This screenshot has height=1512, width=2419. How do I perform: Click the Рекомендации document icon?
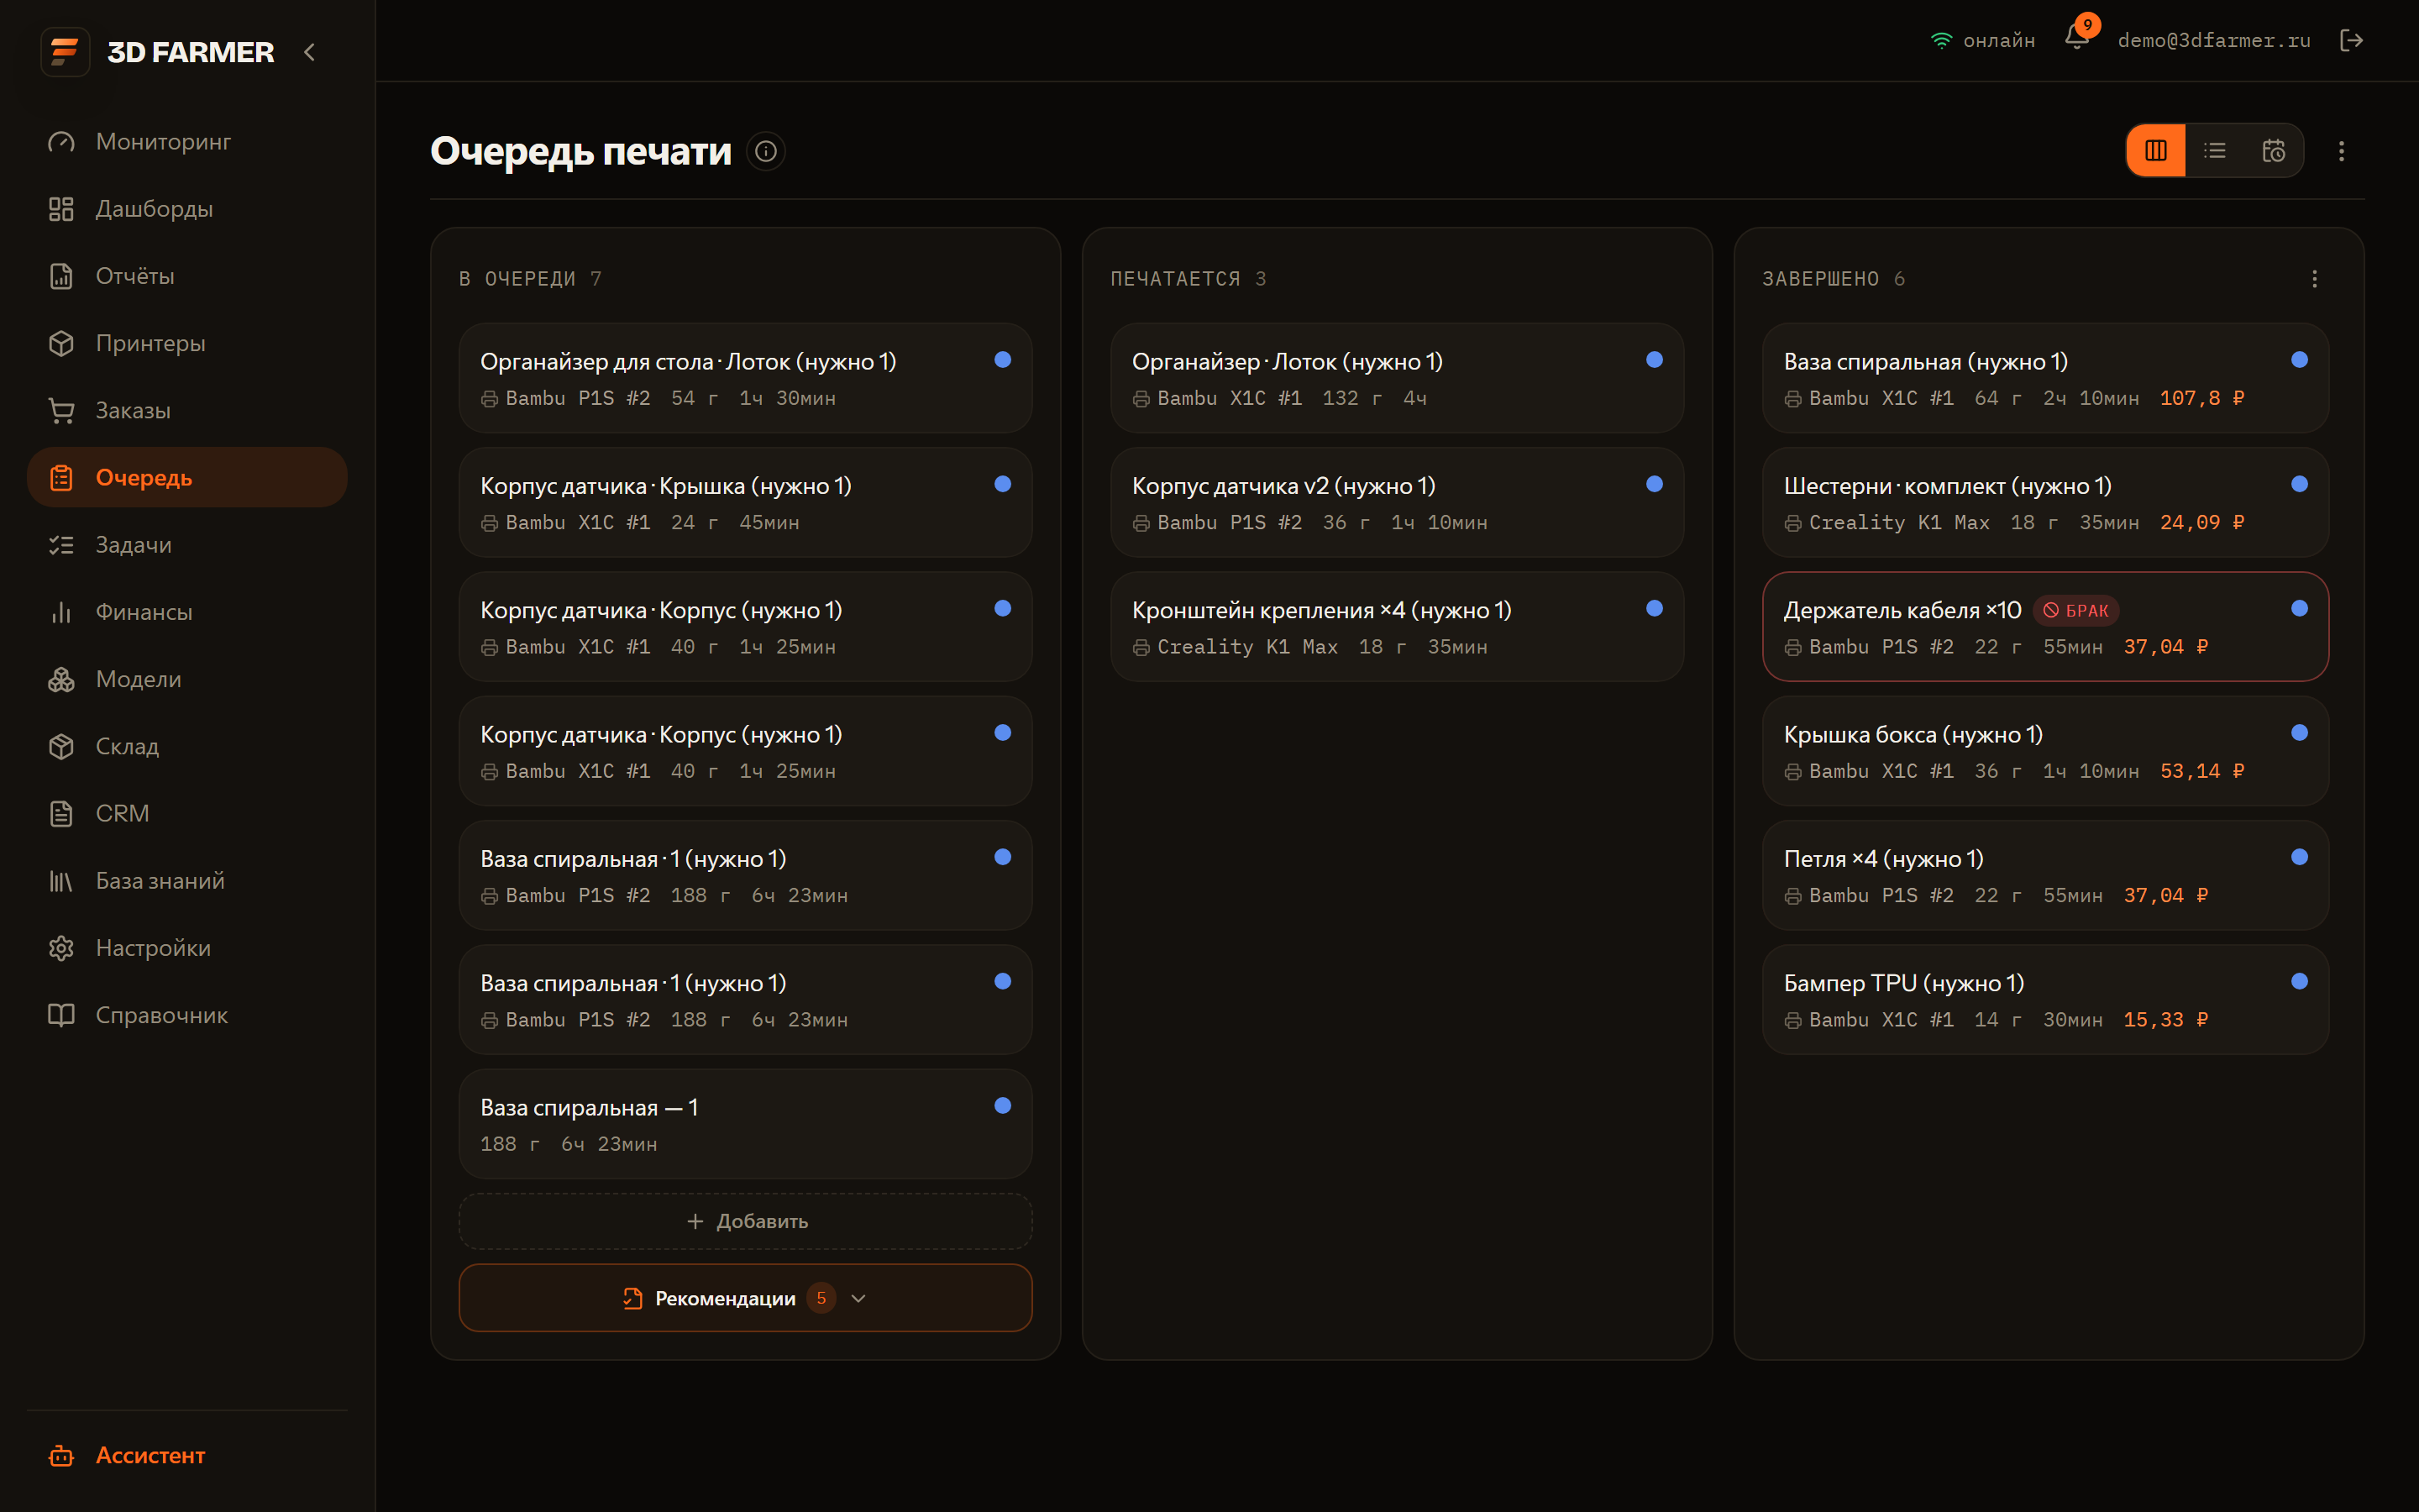point(632,1298)
